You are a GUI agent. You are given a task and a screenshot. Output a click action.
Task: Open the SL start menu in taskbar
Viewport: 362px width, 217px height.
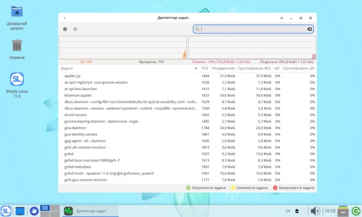coord(6,211)
